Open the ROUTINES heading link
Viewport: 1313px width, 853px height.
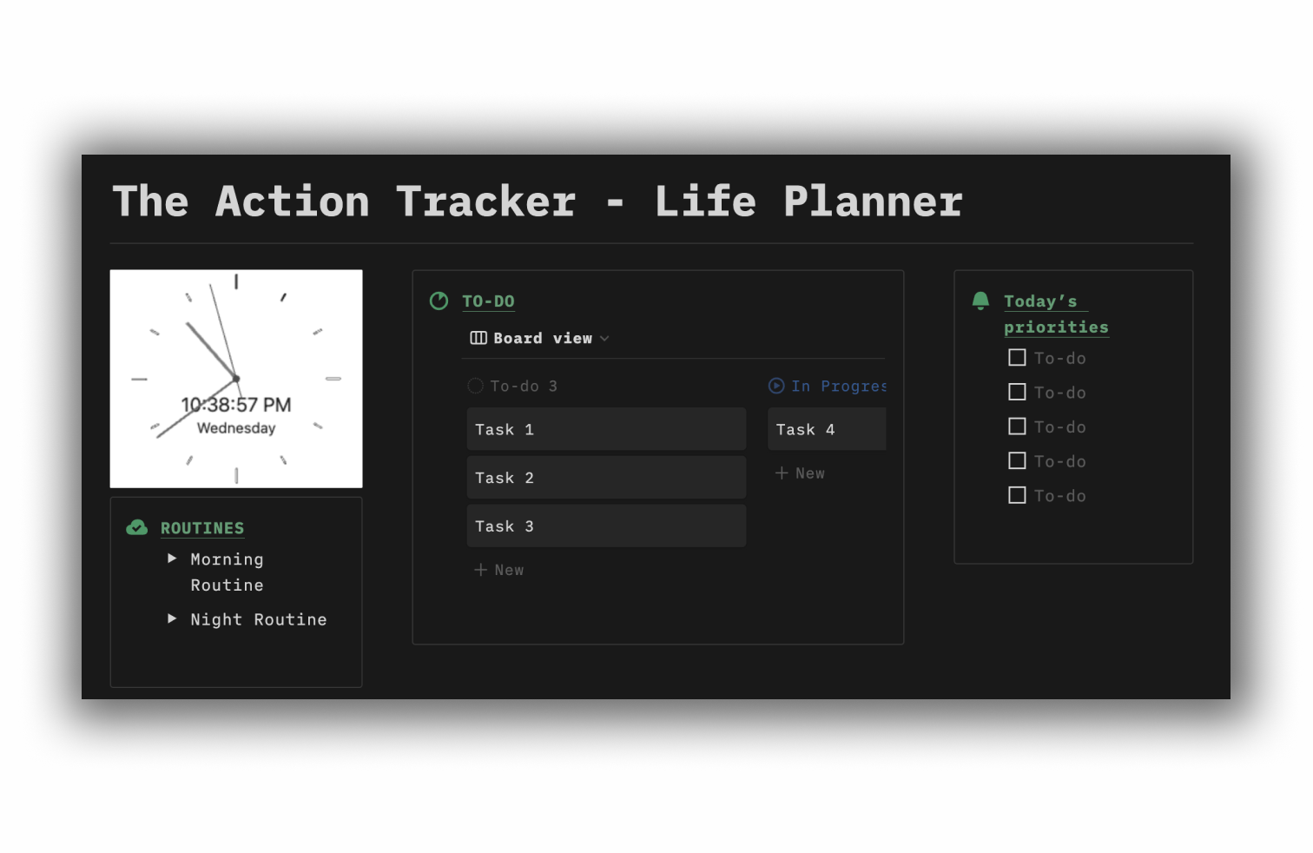tap(202, 527)
